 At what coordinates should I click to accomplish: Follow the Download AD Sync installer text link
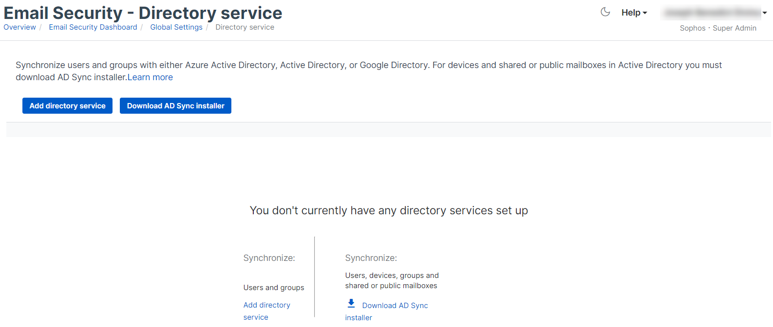pos(395,306)
